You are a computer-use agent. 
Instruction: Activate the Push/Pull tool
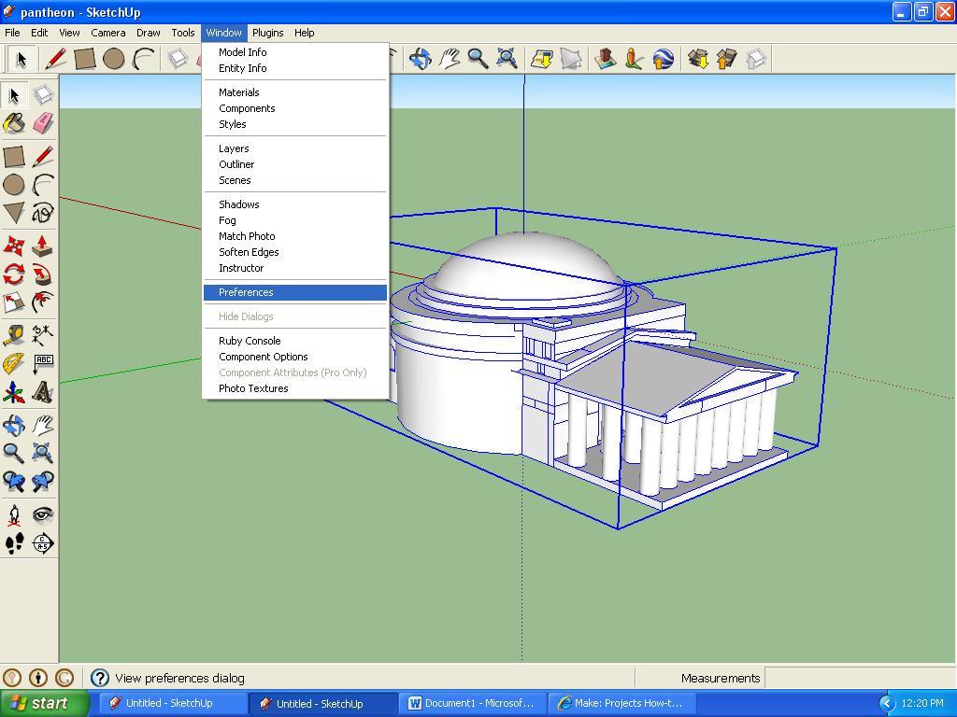(43, 246)
